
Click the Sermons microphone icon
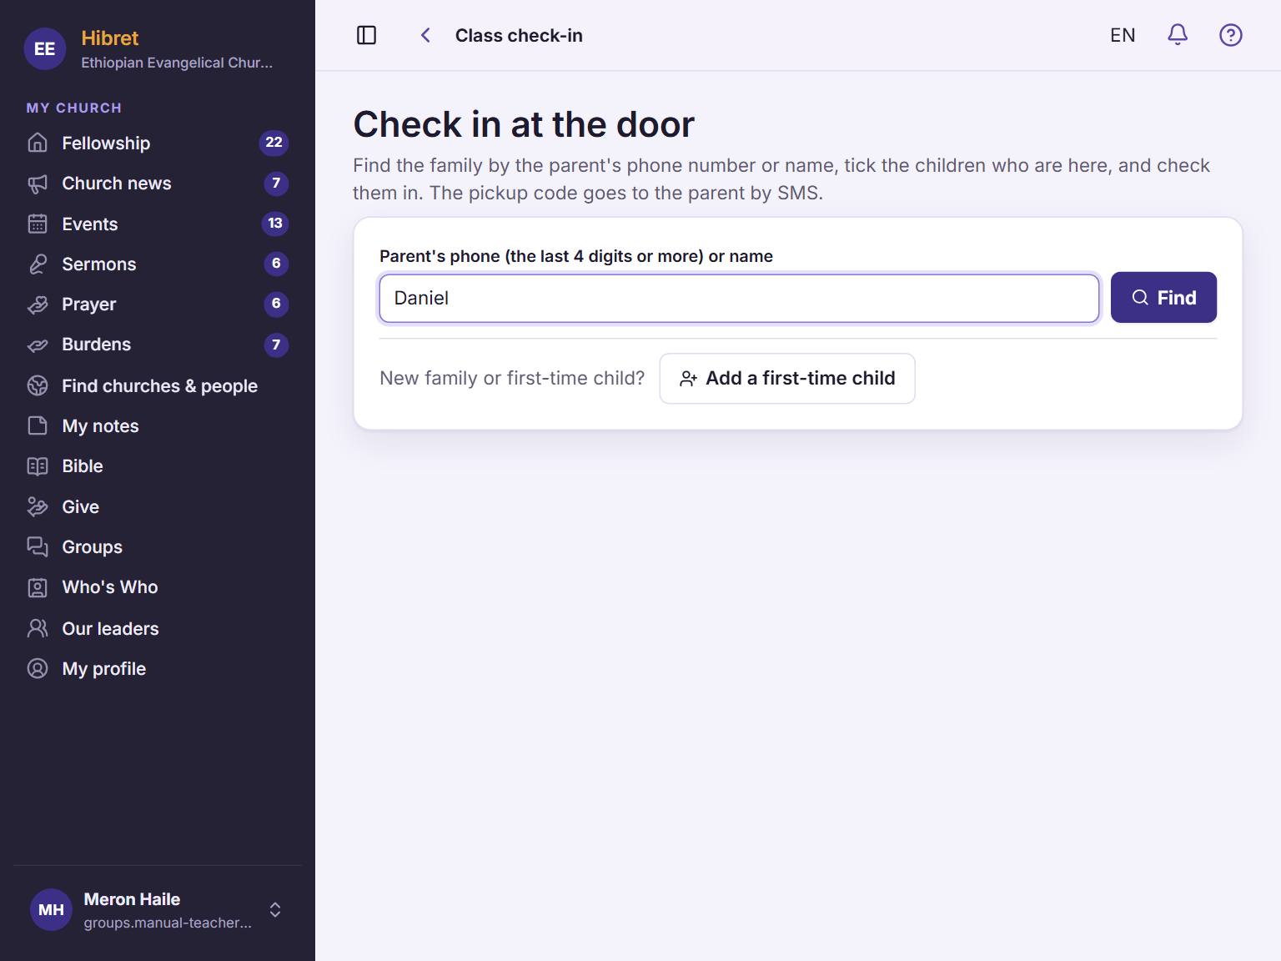tap(38, 264)
